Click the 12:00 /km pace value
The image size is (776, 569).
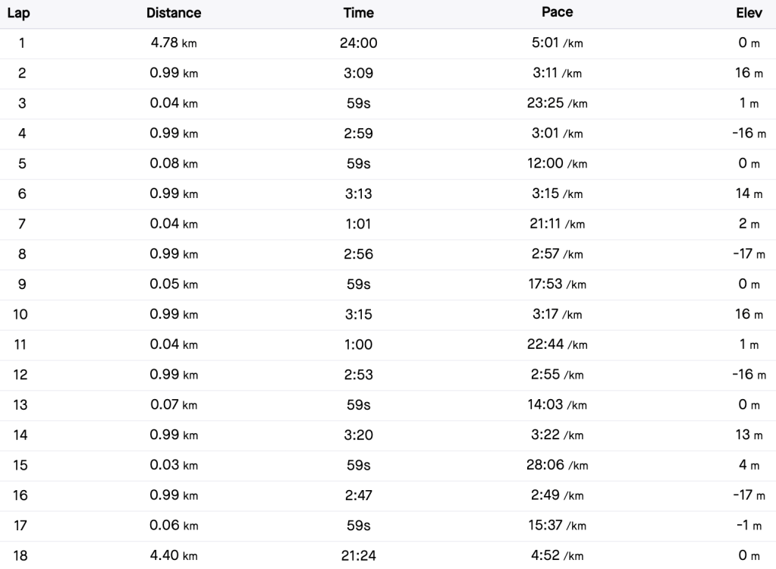558,164
